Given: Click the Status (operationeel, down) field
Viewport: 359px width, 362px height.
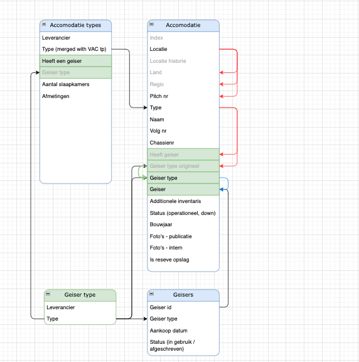Looking at the screenshot, I should tap(183, 213).
